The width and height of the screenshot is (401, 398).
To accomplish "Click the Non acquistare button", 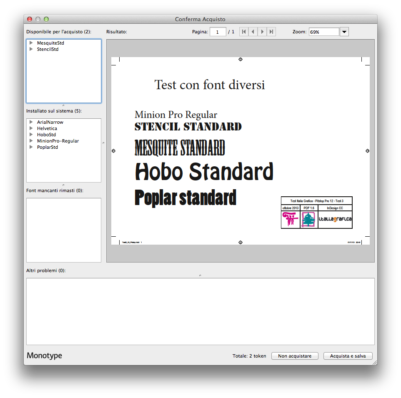I will click(295, 356).
